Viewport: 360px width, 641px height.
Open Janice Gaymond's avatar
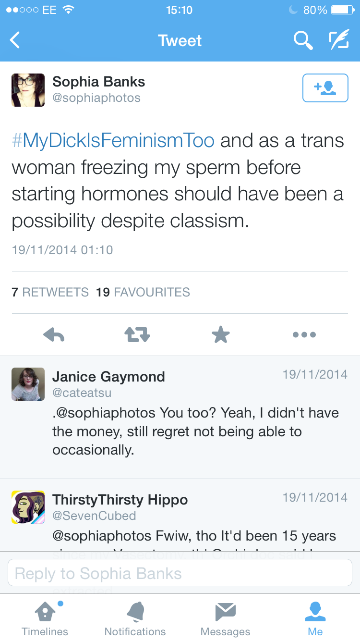coord(28,384)
